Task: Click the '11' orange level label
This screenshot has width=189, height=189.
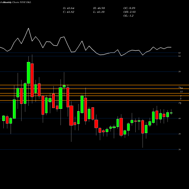Action: click(x=181, y=91)
